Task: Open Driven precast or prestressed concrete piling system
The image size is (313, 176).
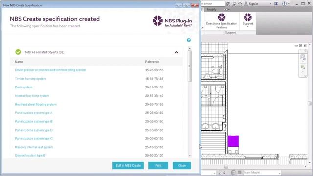Action: [x=50, y=70]
